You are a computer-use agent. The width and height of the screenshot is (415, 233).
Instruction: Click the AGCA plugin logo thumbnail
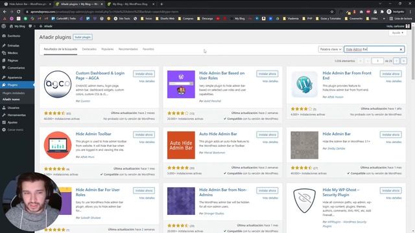tap(58, 84)
